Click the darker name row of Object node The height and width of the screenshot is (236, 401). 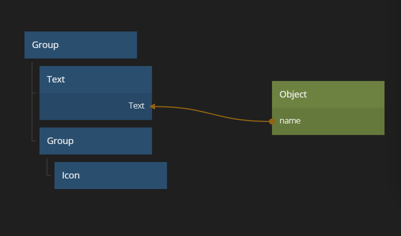[340, 121]
